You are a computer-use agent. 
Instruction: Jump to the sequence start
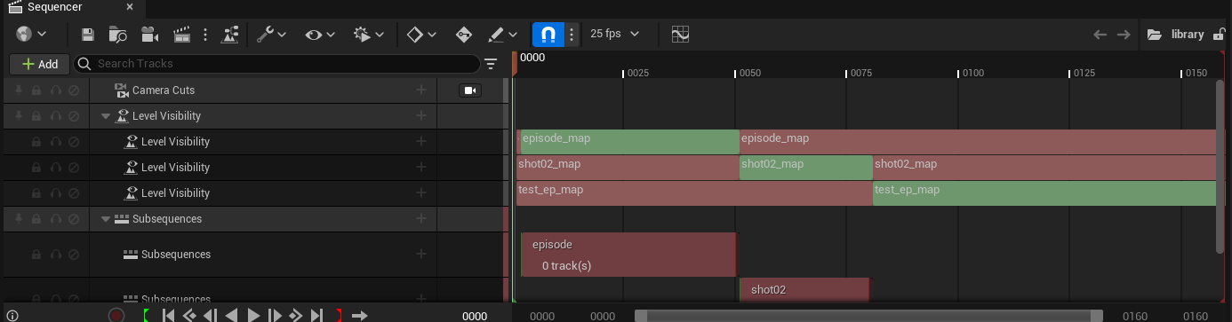pos(168,315)
